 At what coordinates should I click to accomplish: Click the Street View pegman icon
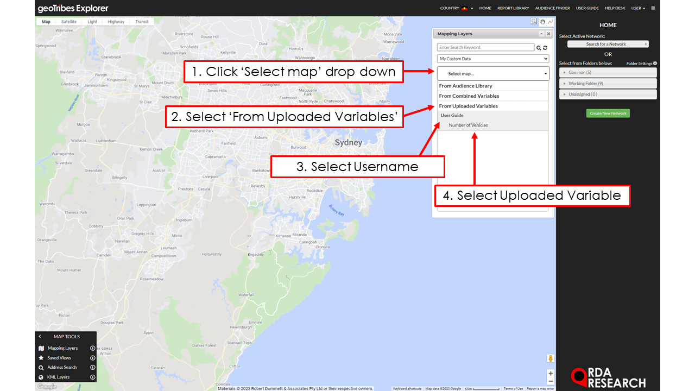(551, 358)
